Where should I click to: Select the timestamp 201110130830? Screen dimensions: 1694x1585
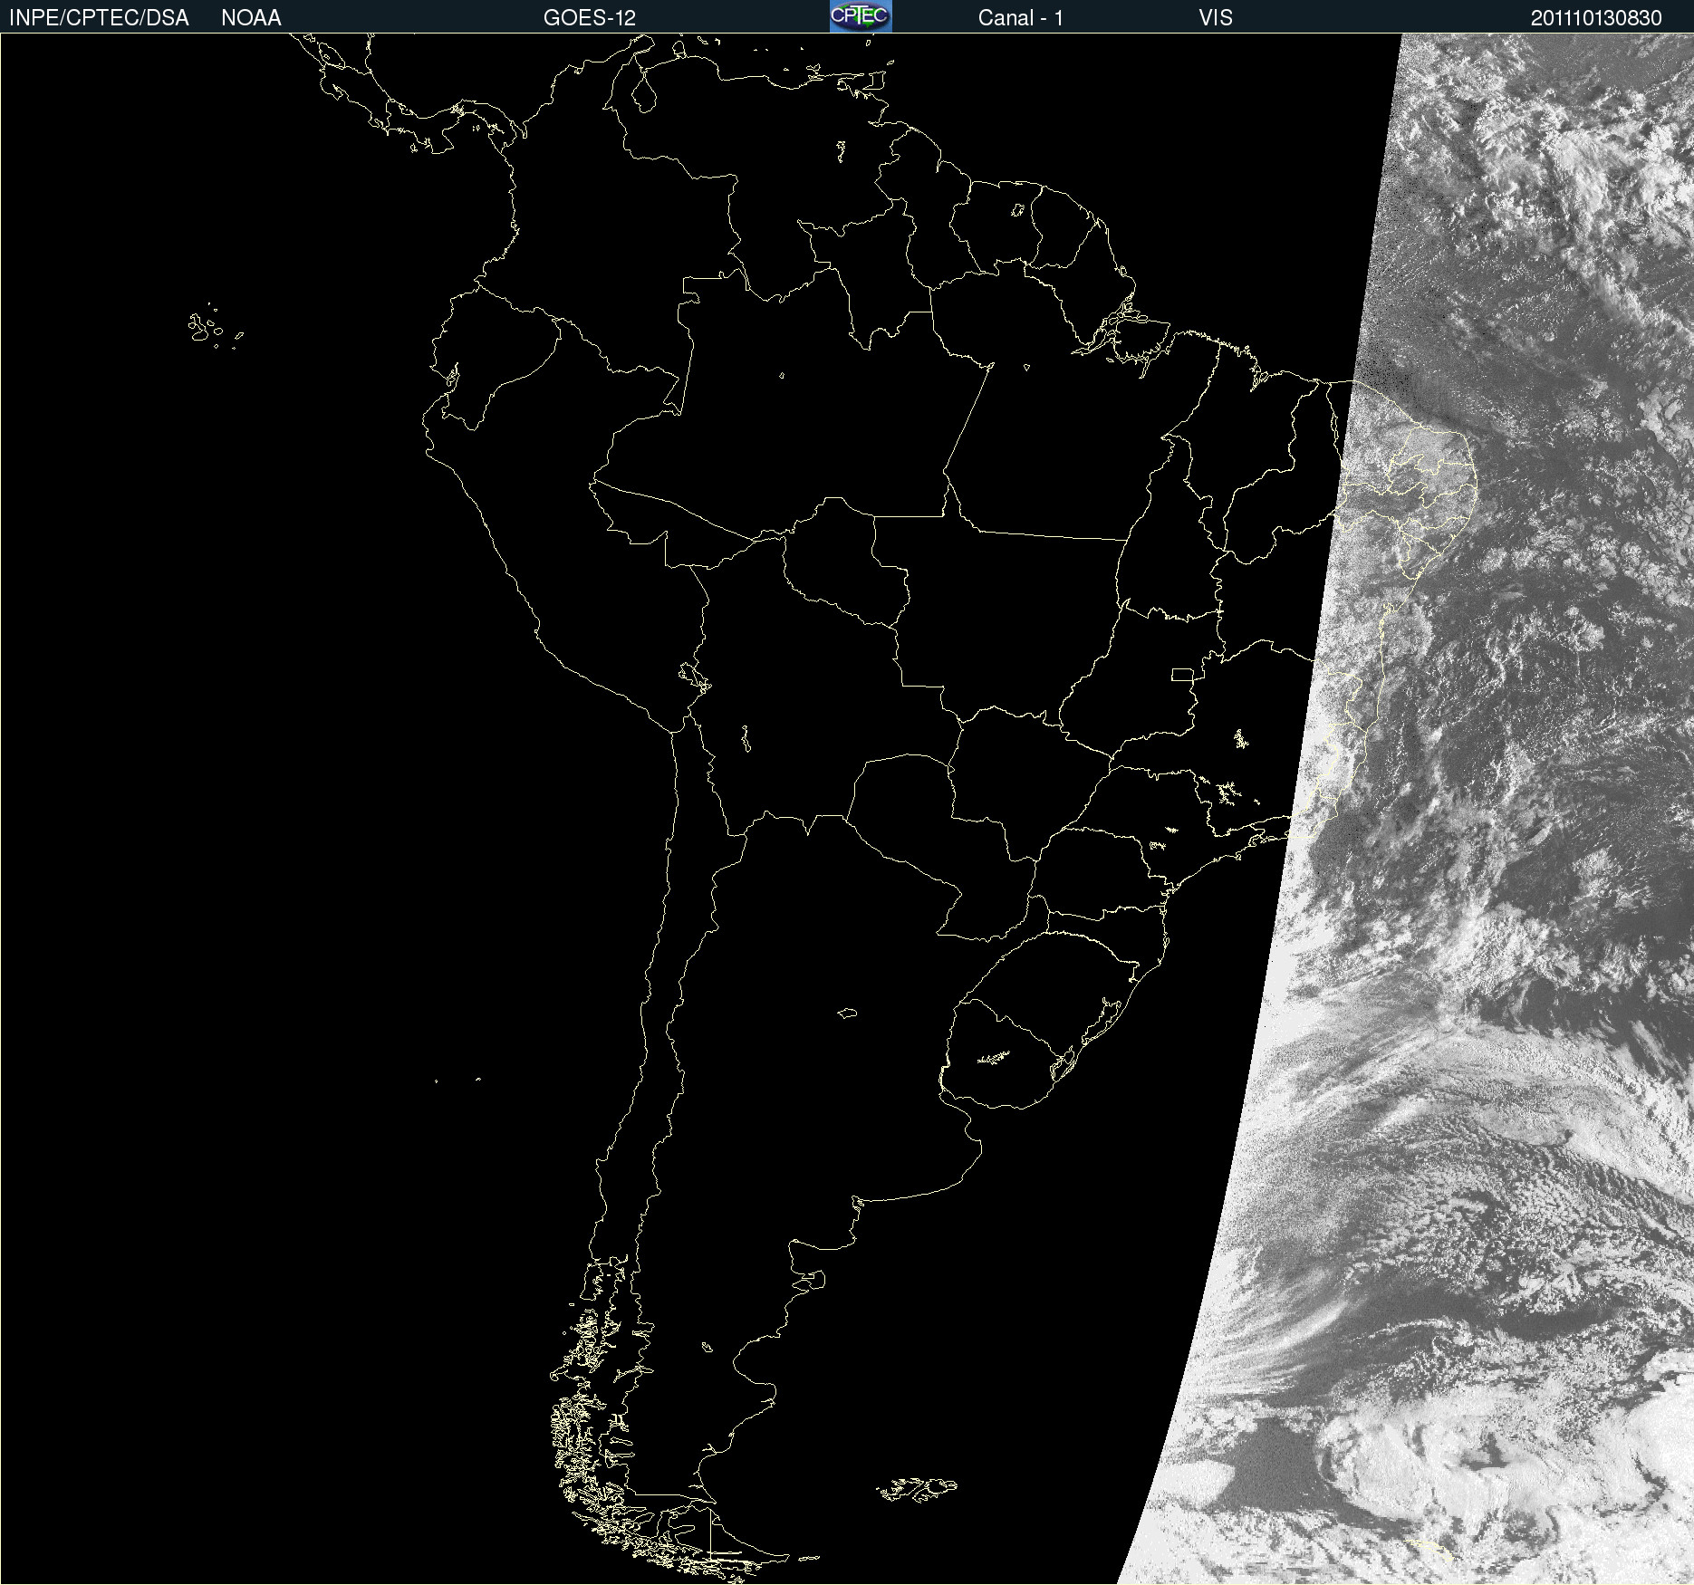[1596, 18]
